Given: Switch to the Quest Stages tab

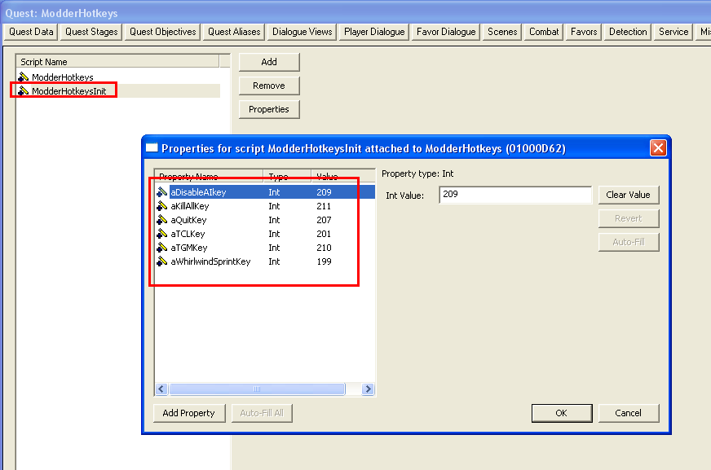Looking at the screenshot, I should click(x=91, y=32).
